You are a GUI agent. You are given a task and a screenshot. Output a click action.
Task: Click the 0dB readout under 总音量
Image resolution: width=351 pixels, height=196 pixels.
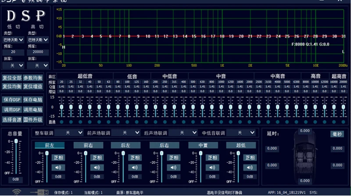[x=15, y=179]
